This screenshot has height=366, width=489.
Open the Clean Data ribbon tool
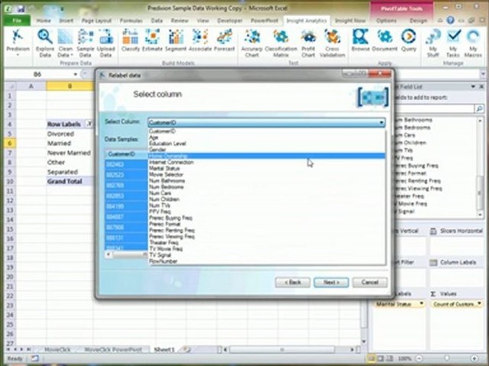[x=65, y=43]
